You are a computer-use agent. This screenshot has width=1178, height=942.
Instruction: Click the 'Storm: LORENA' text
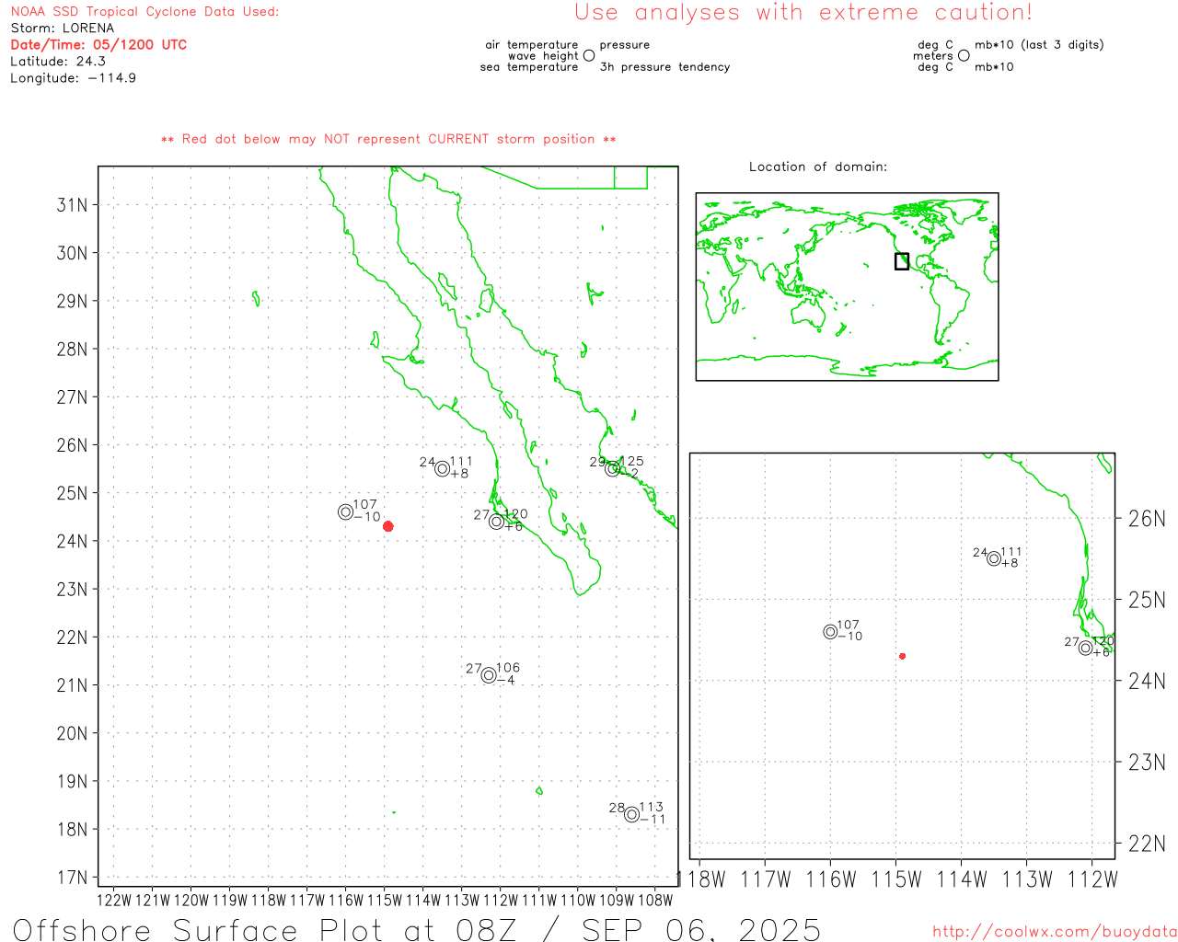[x=63, y=29]
